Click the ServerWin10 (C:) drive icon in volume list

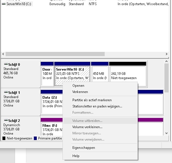click(x=4, y=4)
